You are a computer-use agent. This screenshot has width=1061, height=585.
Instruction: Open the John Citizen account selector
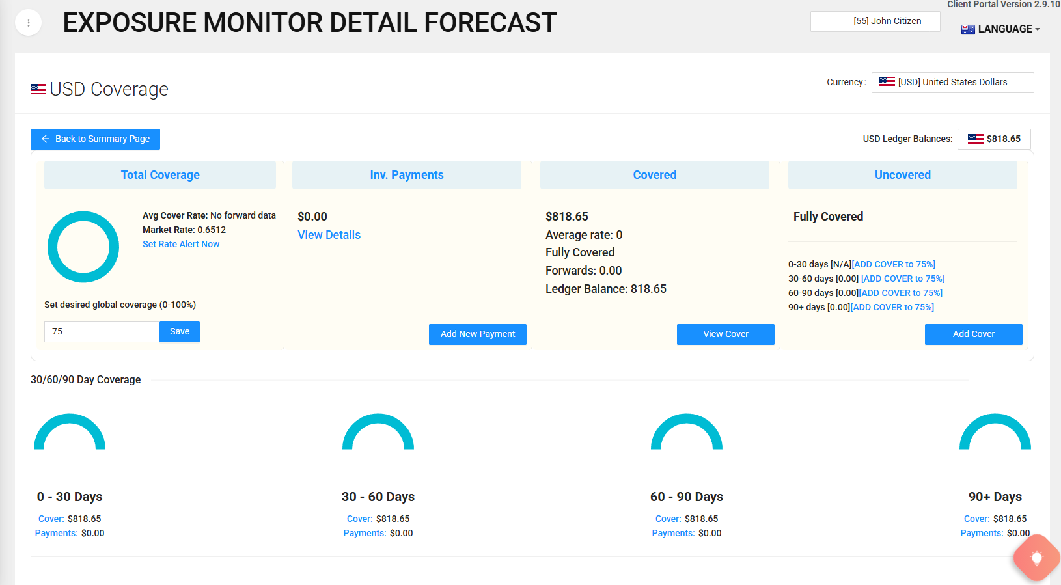(x=875, y=21)
